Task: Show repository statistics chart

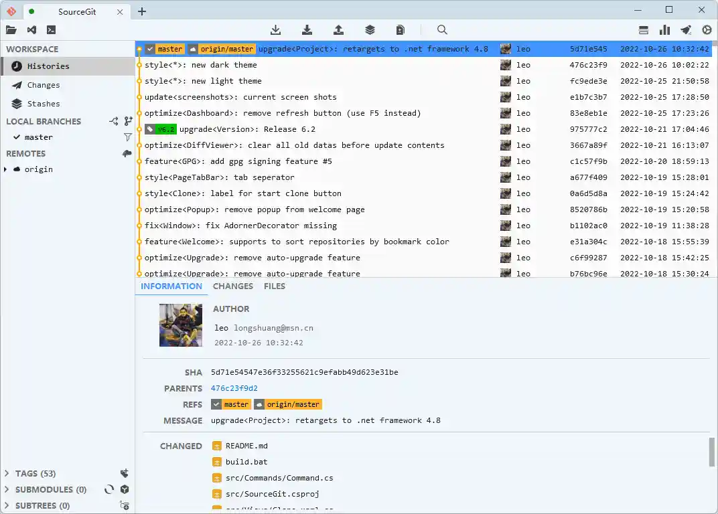Action: [x=664, y=29]
